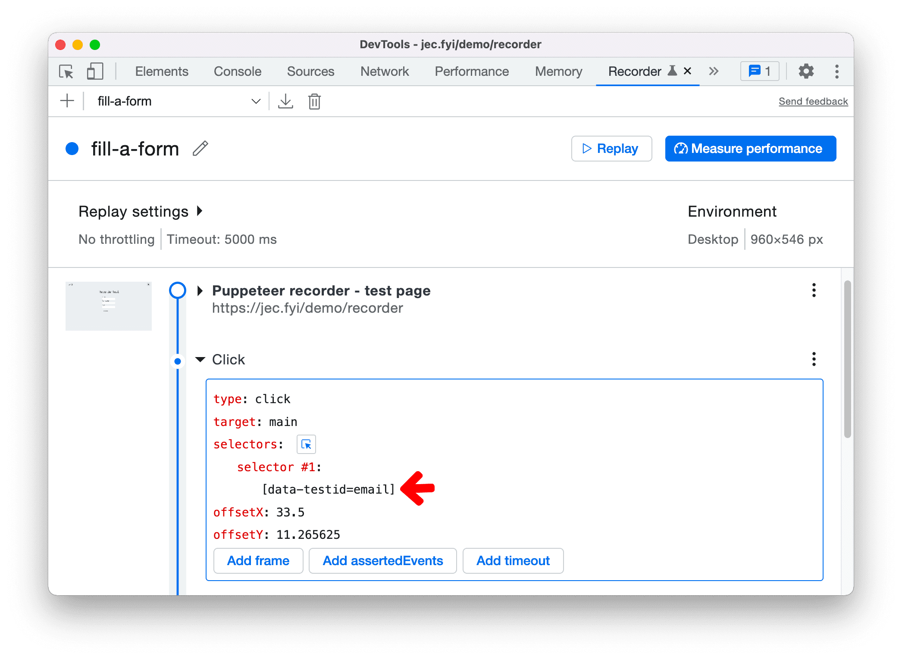This screenshot has height=659, width=902.
Task: Switch to the Network tab
Action: (x=383, y=71)
